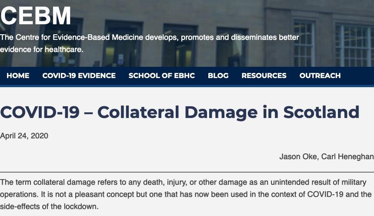Click the CEBM site logo
374x216 pixels.
tap(36, 16)
